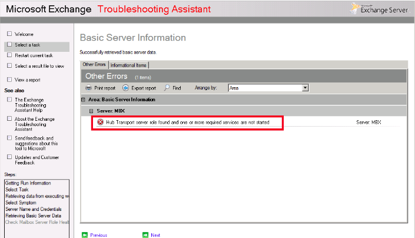The height and width of the screenshot is (238, 415).
Task: Tick the View a report checkbox
Action: [9, 79]
